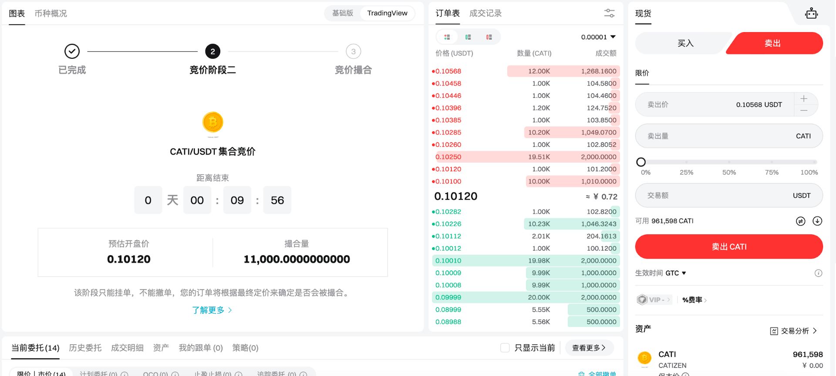This screenshot has height=376, width=836.
Task: Open info icon beside GTC time-in-force
Action: [818, 273]
